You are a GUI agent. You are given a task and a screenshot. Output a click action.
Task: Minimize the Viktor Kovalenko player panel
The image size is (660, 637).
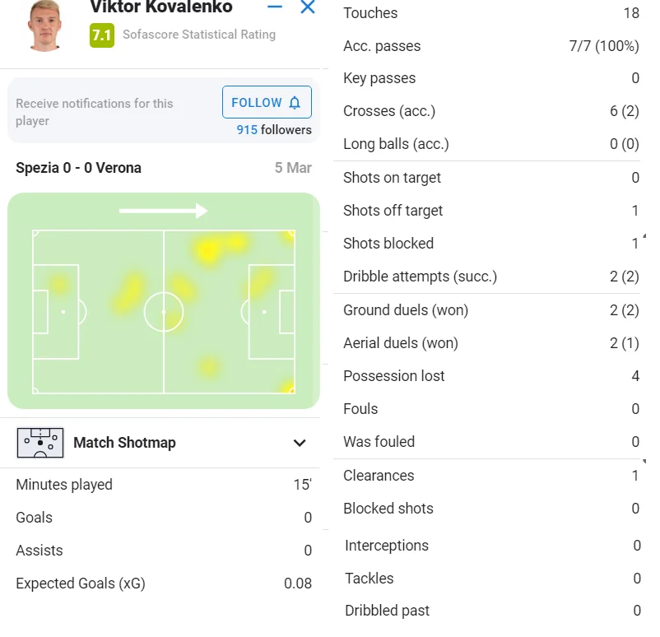pyautogui.click(x=275, y=7)
